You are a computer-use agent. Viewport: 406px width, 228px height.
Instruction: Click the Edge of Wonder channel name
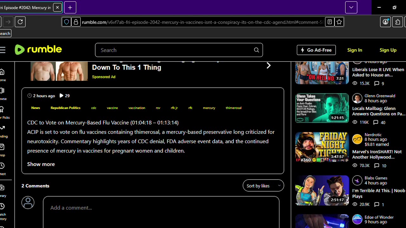click(x=379, y=217)
